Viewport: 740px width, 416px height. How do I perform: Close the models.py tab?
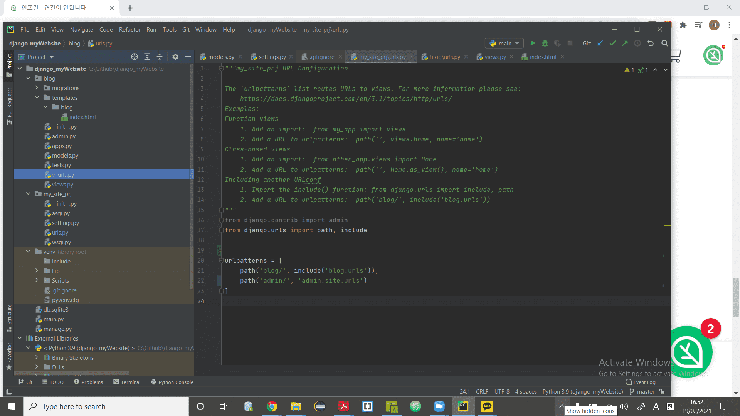click(240, 57)
